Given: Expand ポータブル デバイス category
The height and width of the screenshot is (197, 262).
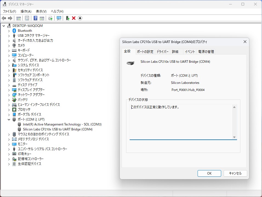Looking at the screenshot, I should point(9,115).
